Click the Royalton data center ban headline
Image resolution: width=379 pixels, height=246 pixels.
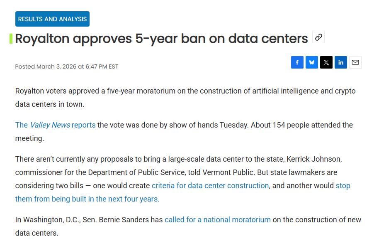161,39
